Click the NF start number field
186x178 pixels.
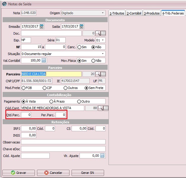tap(31, 47)
